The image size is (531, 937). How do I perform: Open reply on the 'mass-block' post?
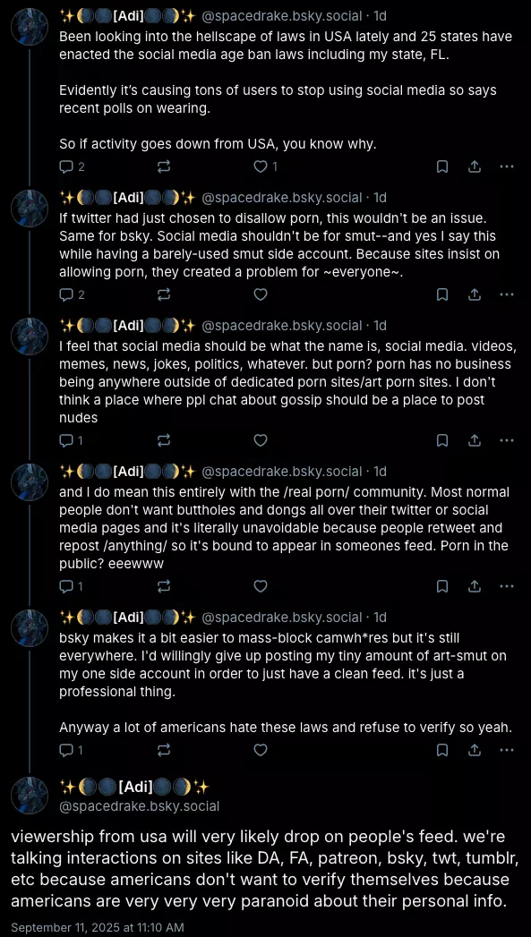(72, 749)
